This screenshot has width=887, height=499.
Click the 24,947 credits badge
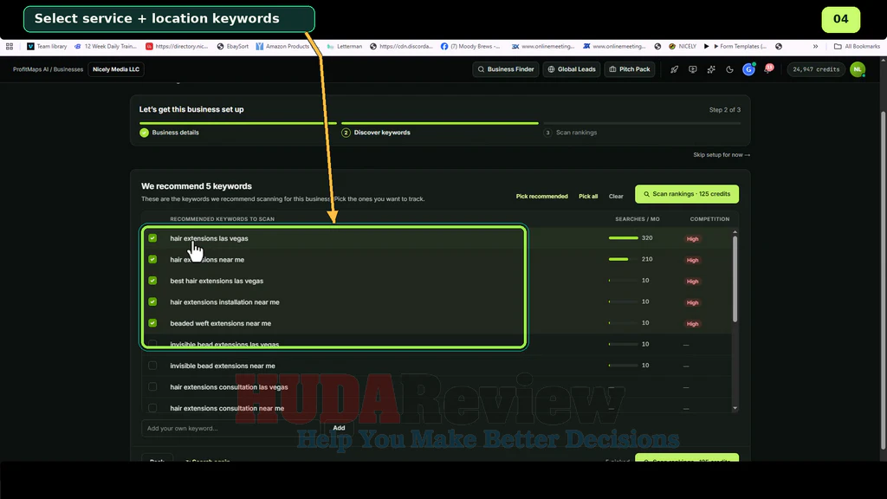[816, 69]
